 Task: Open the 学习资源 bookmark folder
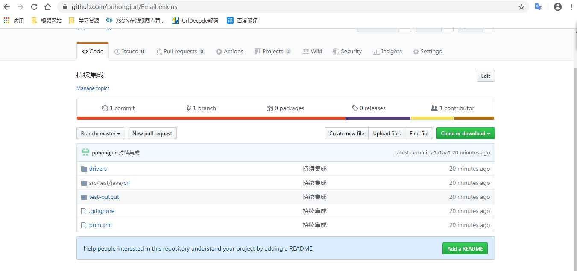tap(84, 20)
